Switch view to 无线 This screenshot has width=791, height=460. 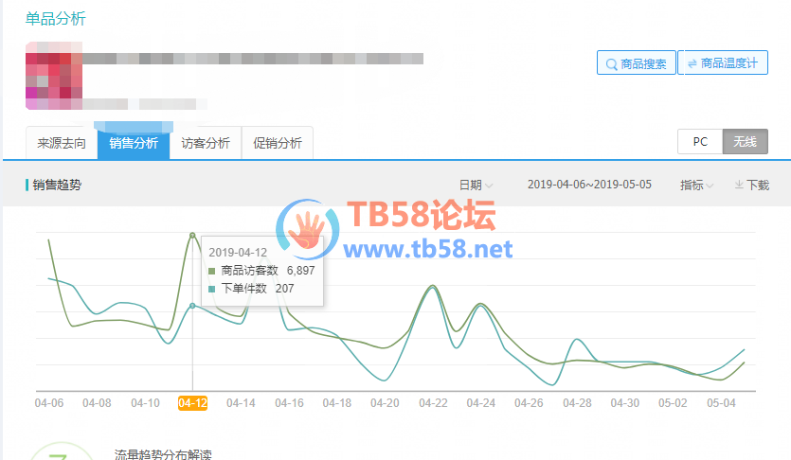746,142
